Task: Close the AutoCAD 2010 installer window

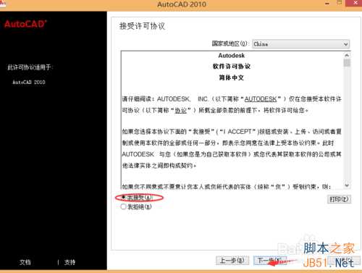Action: pos(355,3)
